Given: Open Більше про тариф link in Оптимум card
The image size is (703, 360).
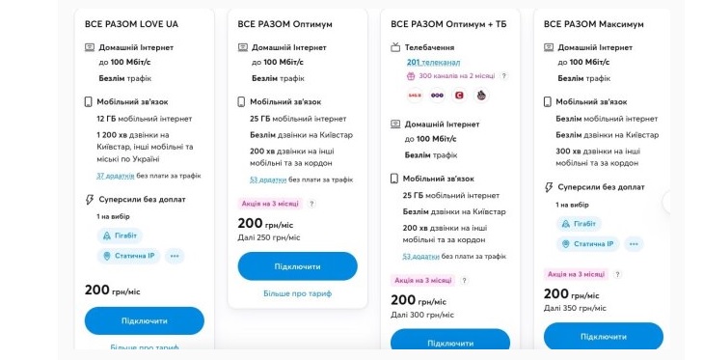Looking at the screenshot, I should [x=298, y=293].
